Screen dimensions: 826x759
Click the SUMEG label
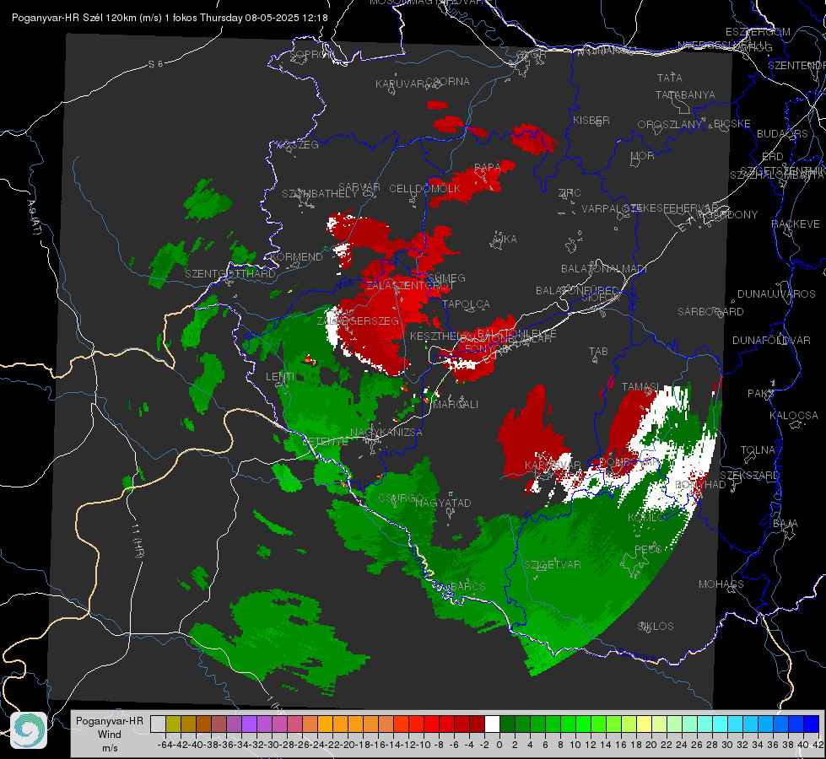[446, 277]
